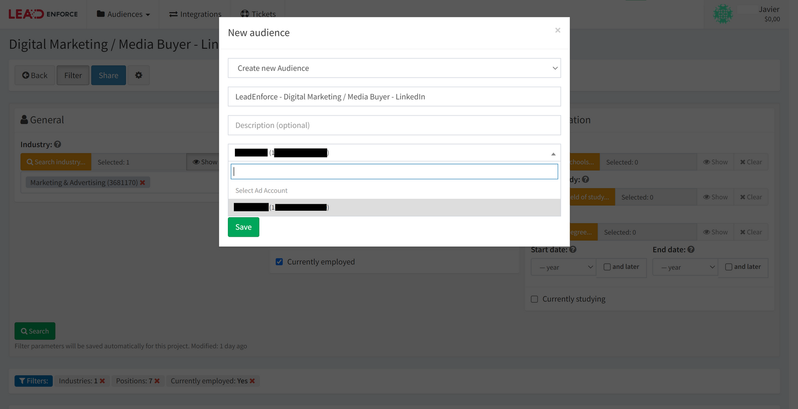
Task: Edit the audience name field
Action: pyautogui.click(x=394, y=97)
